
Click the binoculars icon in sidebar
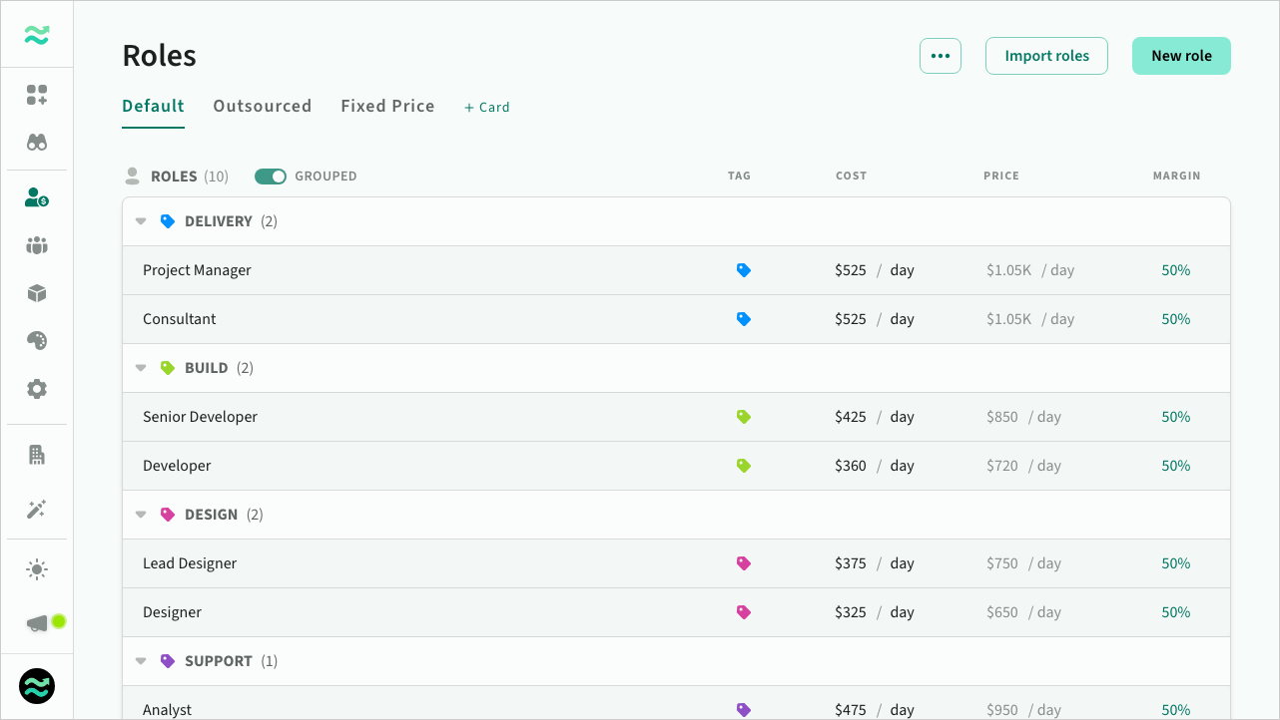point(37,143)
